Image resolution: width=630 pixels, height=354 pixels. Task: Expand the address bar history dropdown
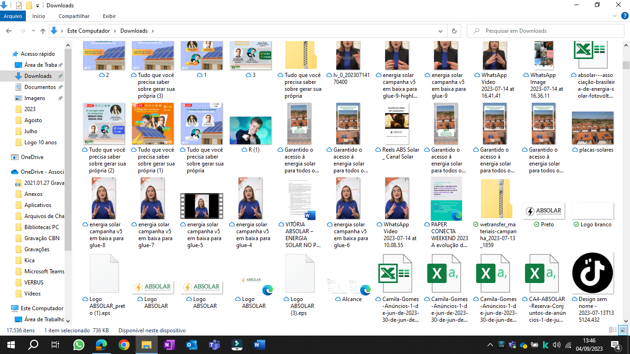[441, 31]
